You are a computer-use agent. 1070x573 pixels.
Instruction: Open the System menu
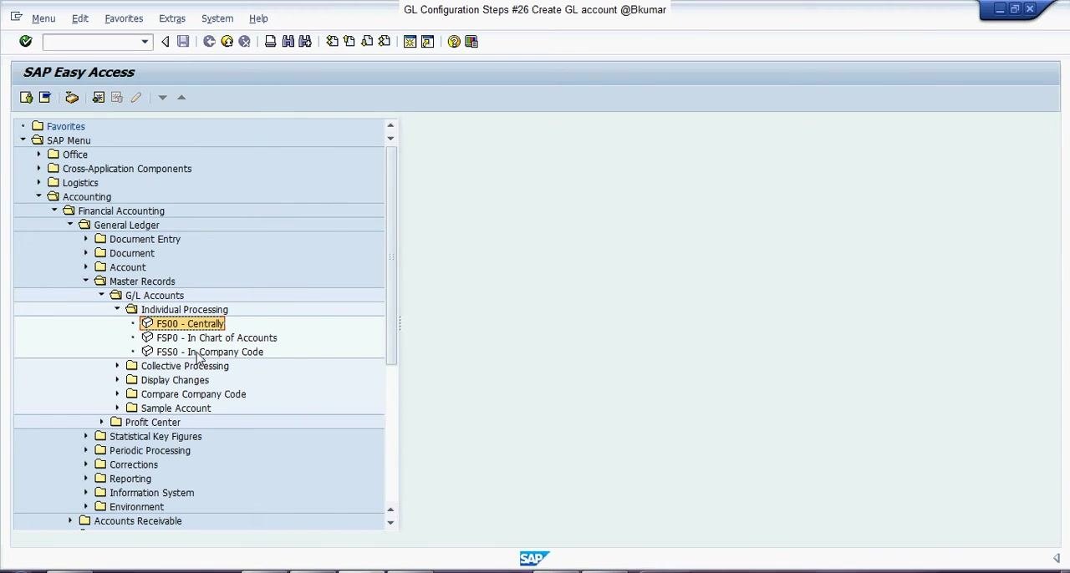click(x=217, y=18)
